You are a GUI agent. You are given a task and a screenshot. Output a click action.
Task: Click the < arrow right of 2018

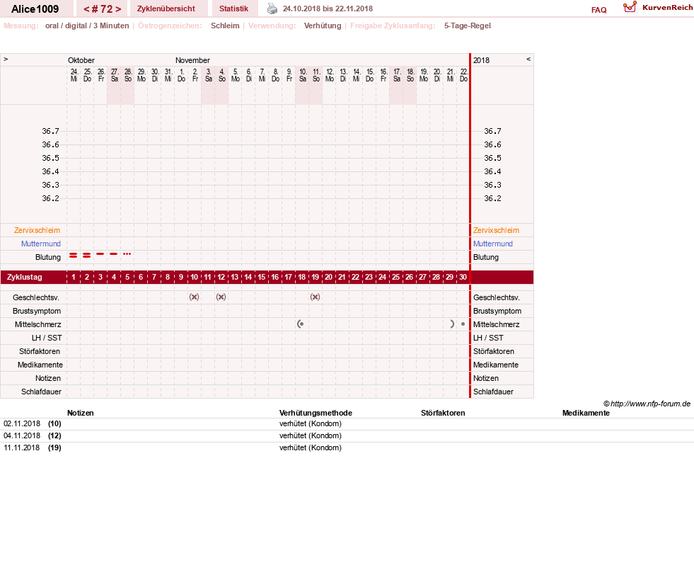[x=528, y=59]
